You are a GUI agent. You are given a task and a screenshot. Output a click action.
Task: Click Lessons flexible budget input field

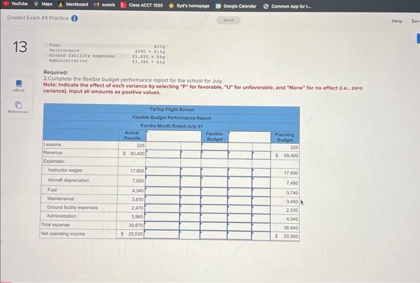point(214,147)
